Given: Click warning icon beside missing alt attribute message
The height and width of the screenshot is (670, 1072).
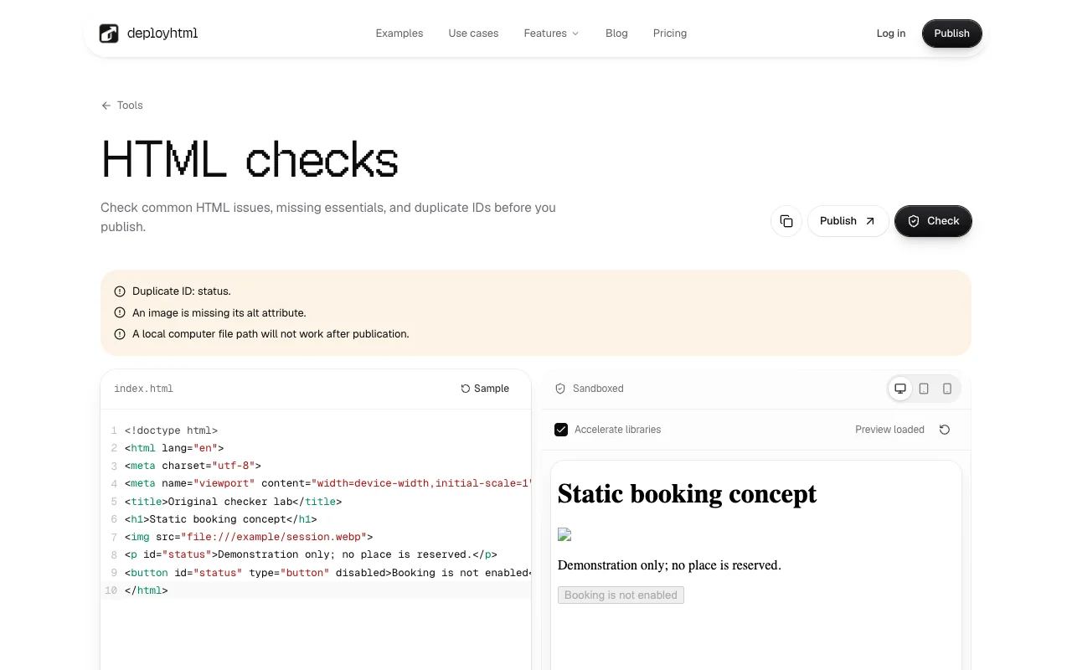Looking at the screenshot, I should 120,312.
